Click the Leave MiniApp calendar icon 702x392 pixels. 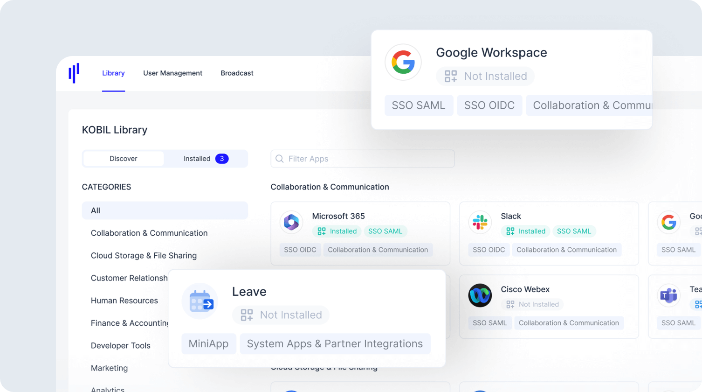coord(200,301)
